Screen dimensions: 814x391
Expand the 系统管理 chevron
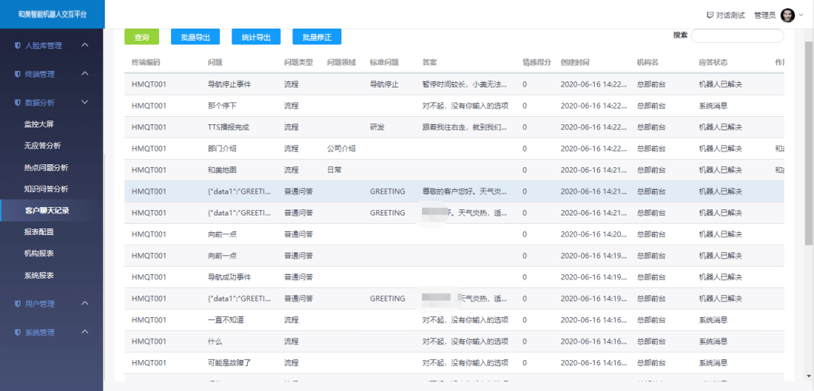point(85,332)
